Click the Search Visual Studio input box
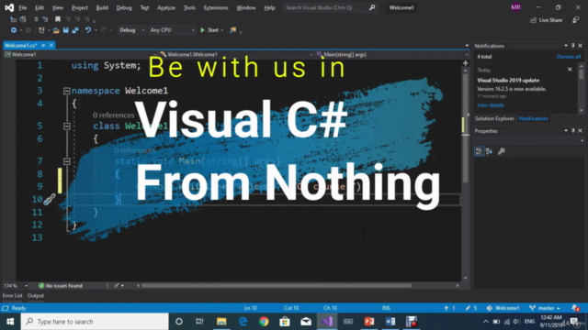The width and height of the screenshot is (588, 330). (x=325, y=7)
